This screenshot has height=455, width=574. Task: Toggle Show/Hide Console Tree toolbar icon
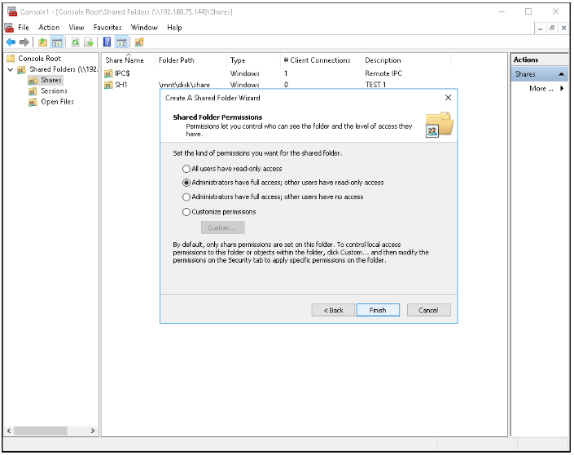57,42
